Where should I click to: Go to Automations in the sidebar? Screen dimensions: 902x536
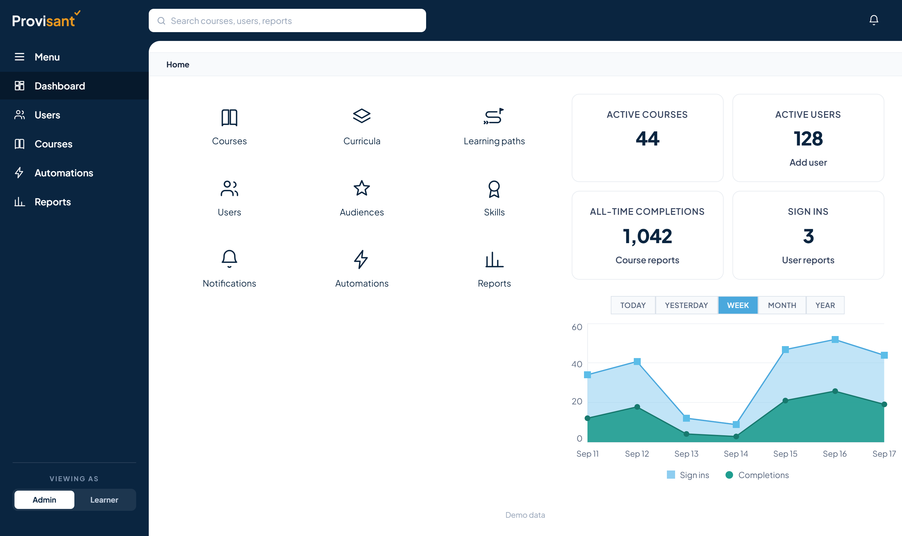pyautogui.click(x=74, y=173)
